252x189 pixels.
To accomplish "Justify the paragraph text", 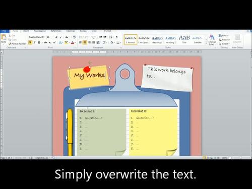I will tap(94, 42).
